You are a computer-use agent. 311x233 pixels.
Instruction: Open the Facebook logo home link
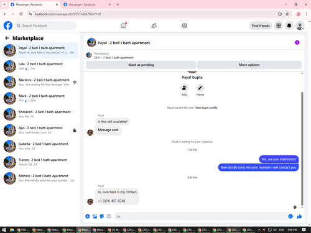[8, 25]
